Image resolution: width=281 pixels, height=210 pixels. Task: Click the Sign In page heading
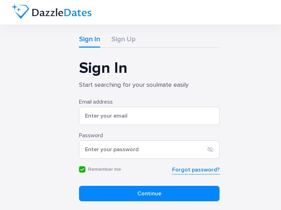tap(103, 68)
